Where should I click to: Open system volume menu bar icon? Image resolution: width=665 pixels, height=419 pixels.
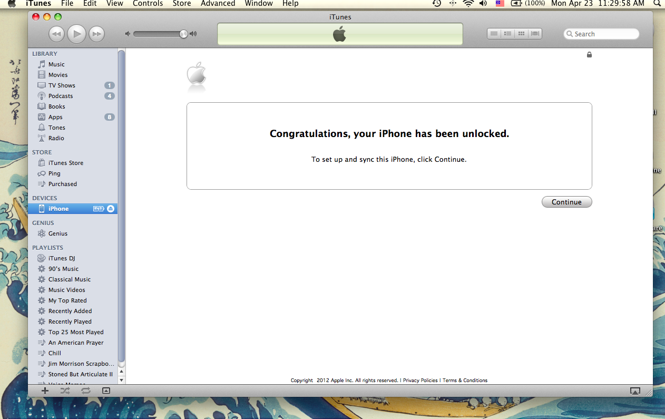click(484, 4)
